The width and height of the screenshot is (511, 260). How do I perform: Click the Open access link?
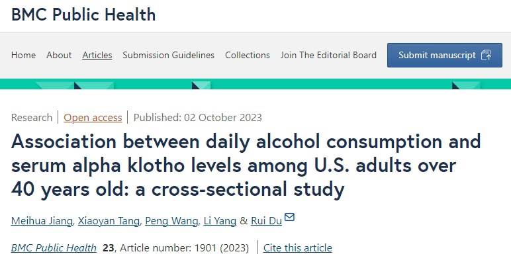(93, 117)
